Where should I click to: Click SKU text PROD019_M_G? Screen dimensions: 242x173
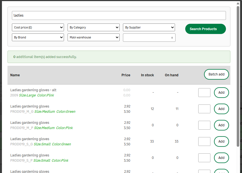tap(22, 112)
